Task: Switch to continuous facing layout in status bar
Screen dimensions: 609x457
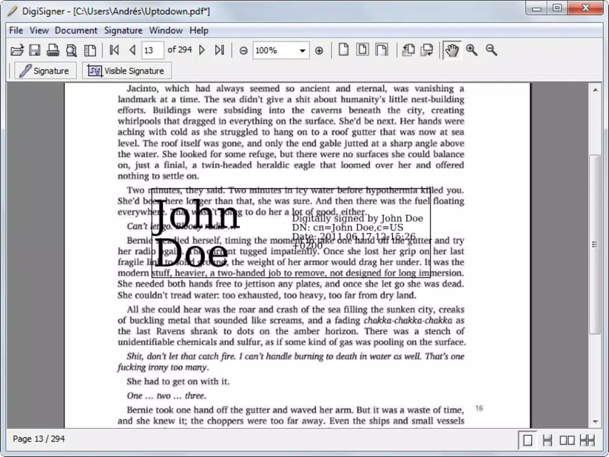Action: tap(587, 440)
